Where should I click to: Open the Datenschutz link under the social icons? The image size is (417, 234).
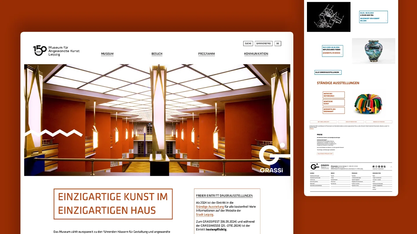coord(381,169)
